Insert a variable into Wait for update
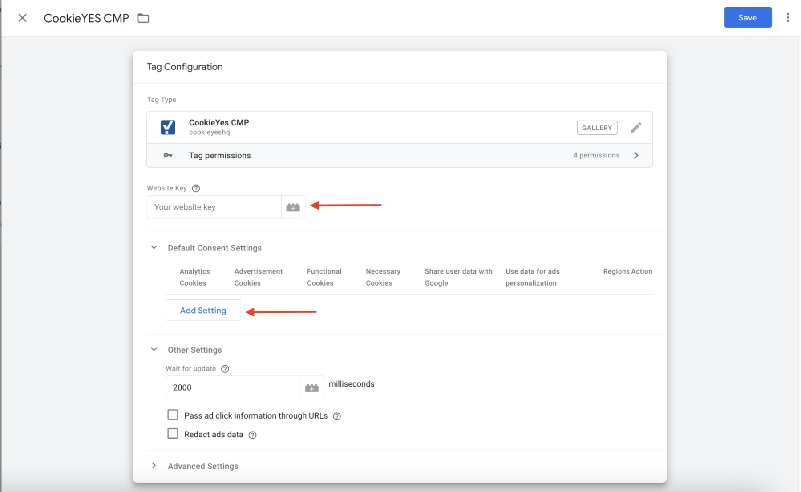This screenshot has width=801, height=492. 311,388
